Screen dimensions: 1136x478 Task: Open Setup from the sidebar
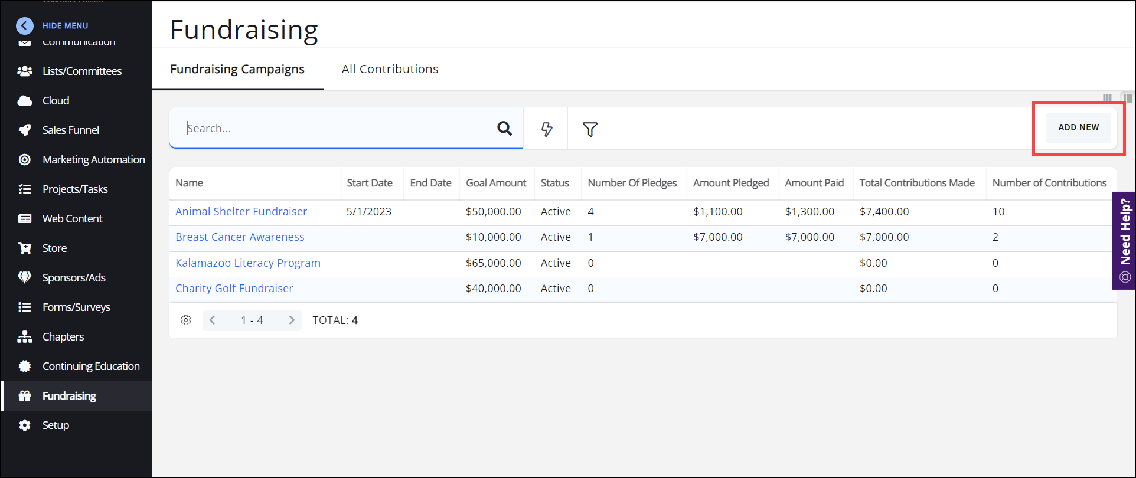(56, 425)
